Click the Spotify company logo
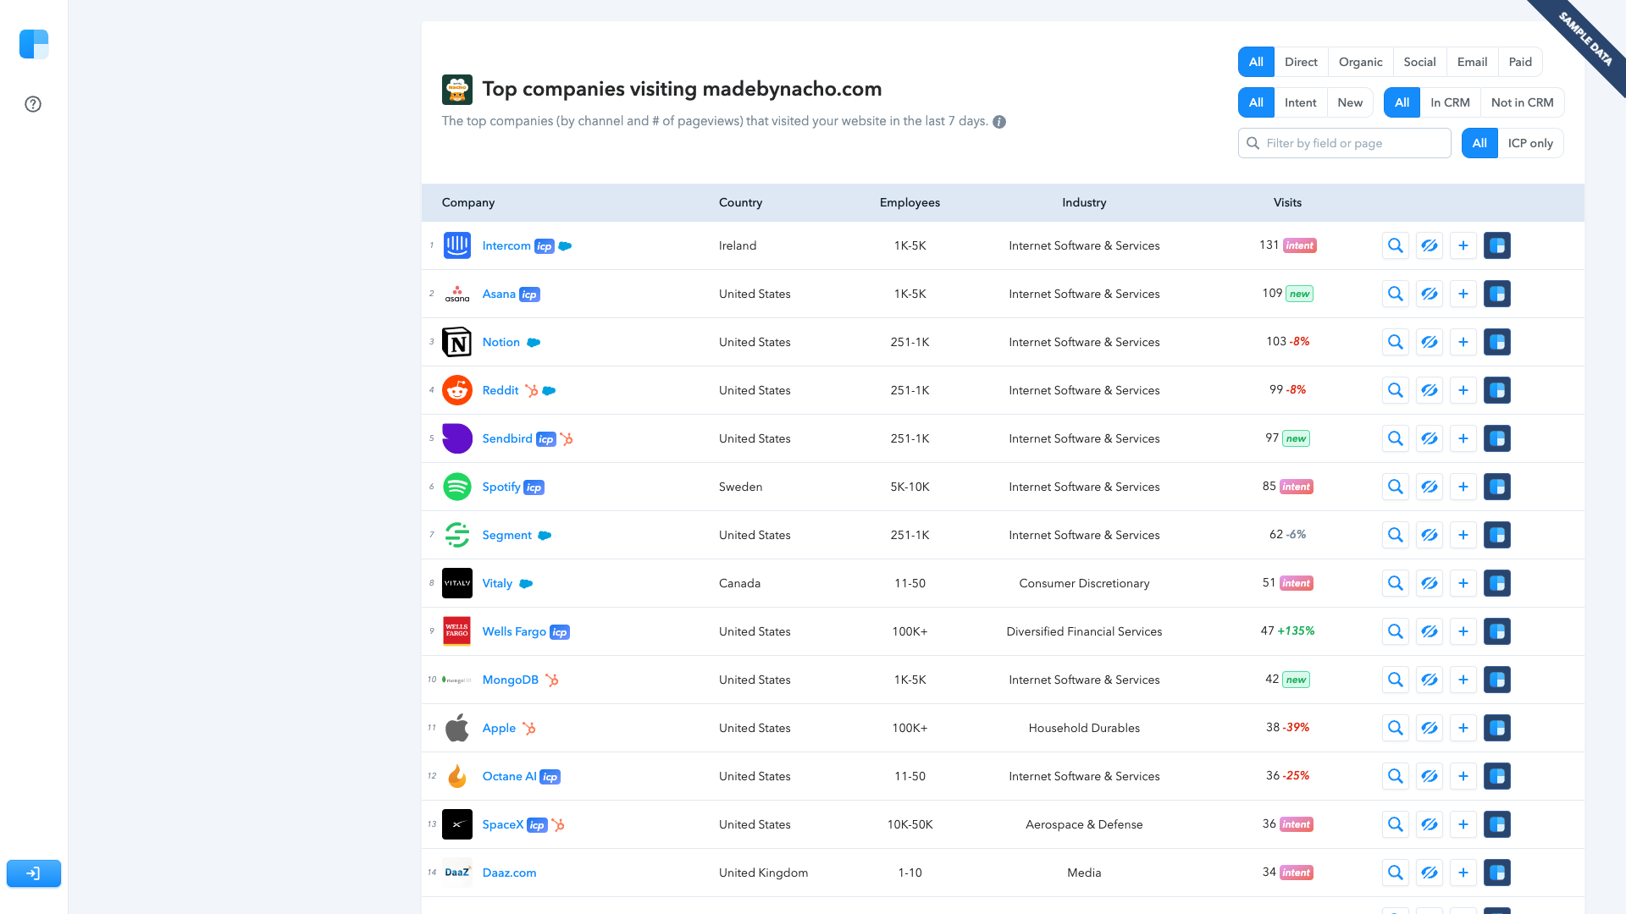 [x=457, y=487]
